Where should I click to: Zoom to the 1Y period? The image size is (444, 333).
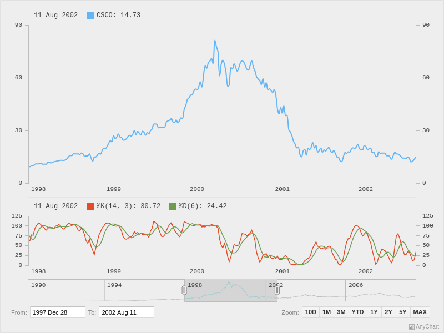coord(374,312)
